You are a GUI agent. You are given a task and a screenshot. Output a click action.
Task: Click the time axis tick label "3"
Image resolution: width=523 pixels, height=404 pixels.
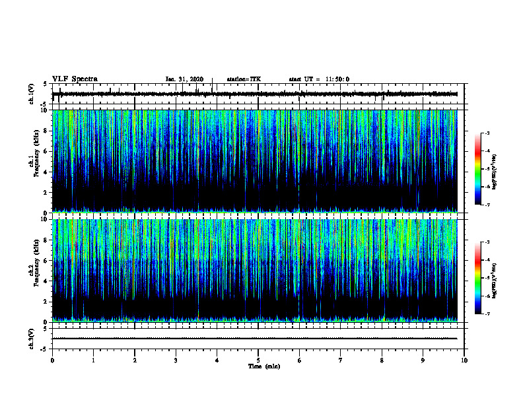(x=176, y=360)
